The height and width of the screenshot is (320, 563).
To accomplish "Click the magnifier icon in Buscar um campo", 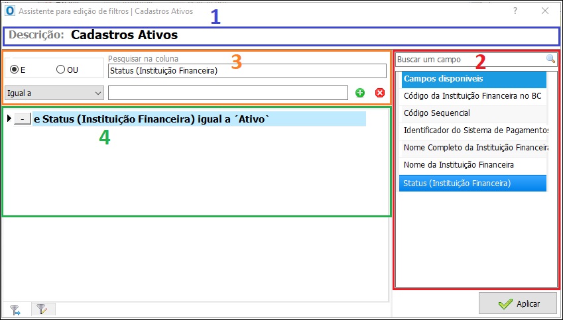I will tap(550, 59).
